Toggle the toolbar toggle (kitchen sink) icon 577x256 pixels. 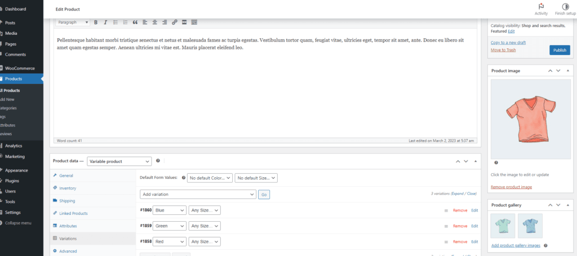coord(194,23)
